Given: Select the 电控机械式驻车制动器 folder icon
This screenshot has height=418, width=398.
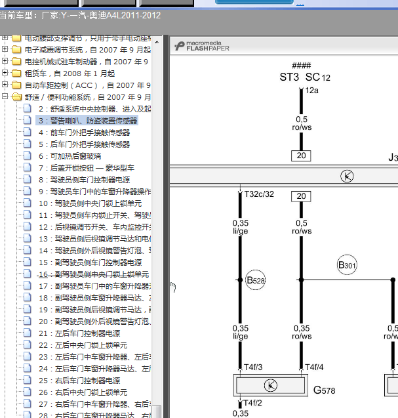Looking at the screenshot, I should coord(16,61).
